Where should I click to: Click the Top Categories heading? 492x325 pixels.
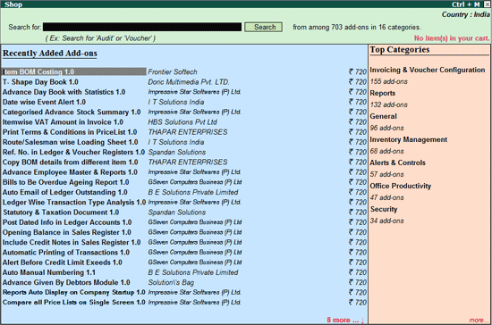click(400, 49)
